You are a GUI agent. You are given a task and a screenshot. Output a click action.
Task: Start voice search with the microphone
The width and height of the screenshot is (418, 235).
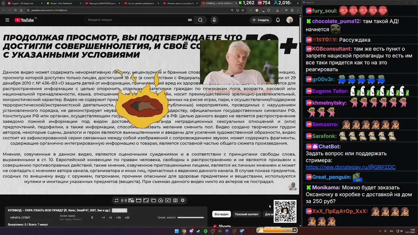pos(214,20)
